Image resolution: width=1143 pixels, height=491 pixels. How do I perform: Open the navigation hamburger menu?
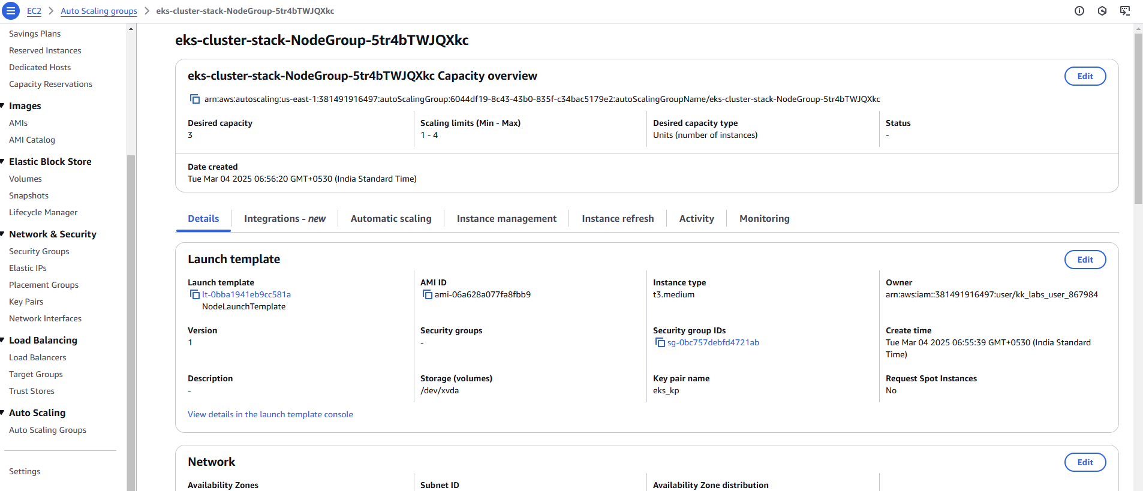click(11, 11)
